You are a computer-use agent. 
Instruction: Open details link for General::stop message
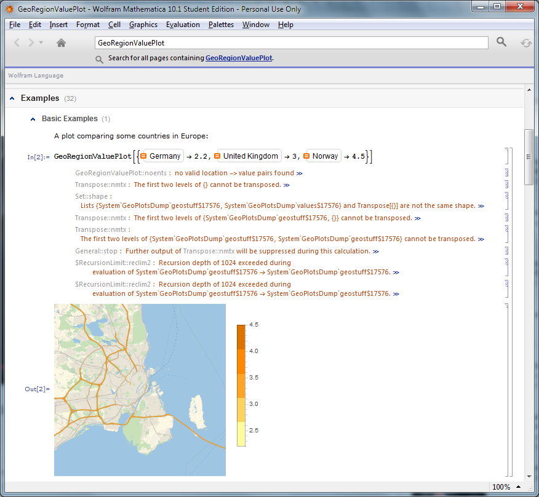[x=376, y=252]
